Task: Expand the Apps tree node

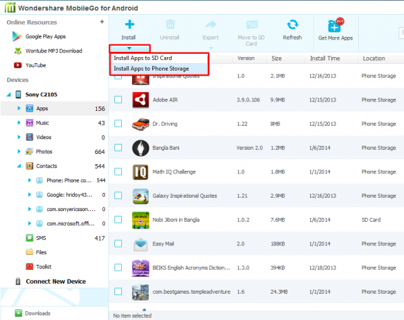Action: pos(19,108)
